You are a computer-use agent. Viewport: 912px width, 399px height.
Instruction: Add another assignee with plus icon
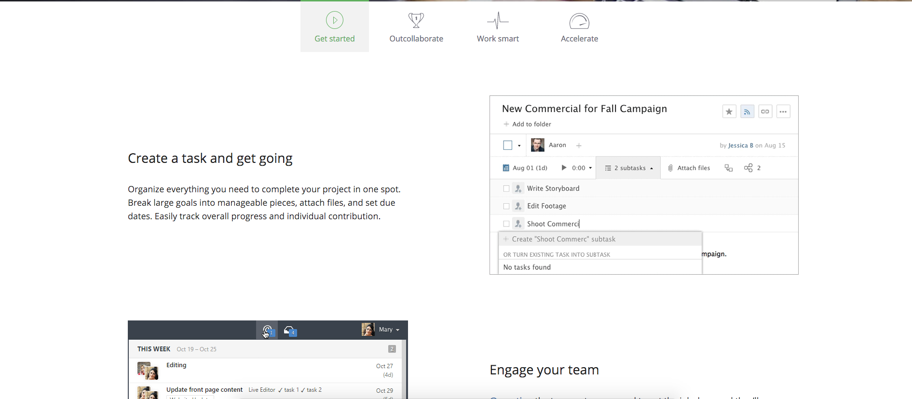(x=579, y=146)
